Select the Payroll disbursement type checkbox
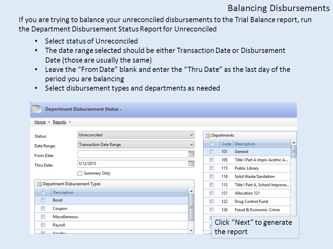The image size is (333, 249). click(43, 225)
